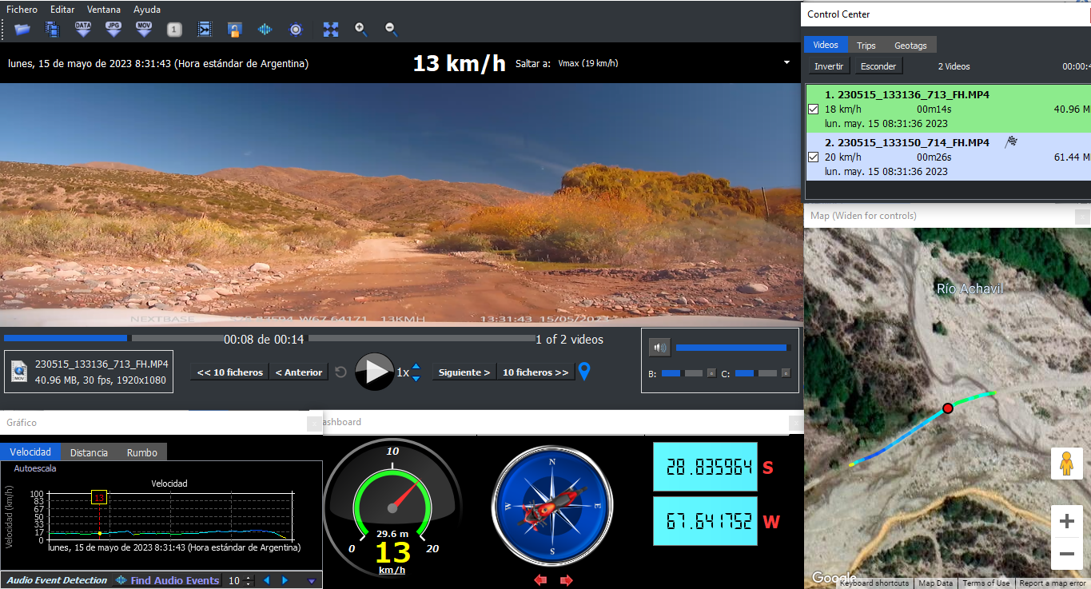The image size is (1091, 589).
Task: Click the MOV export toolbar icon
Action: [x=144, y=30]
